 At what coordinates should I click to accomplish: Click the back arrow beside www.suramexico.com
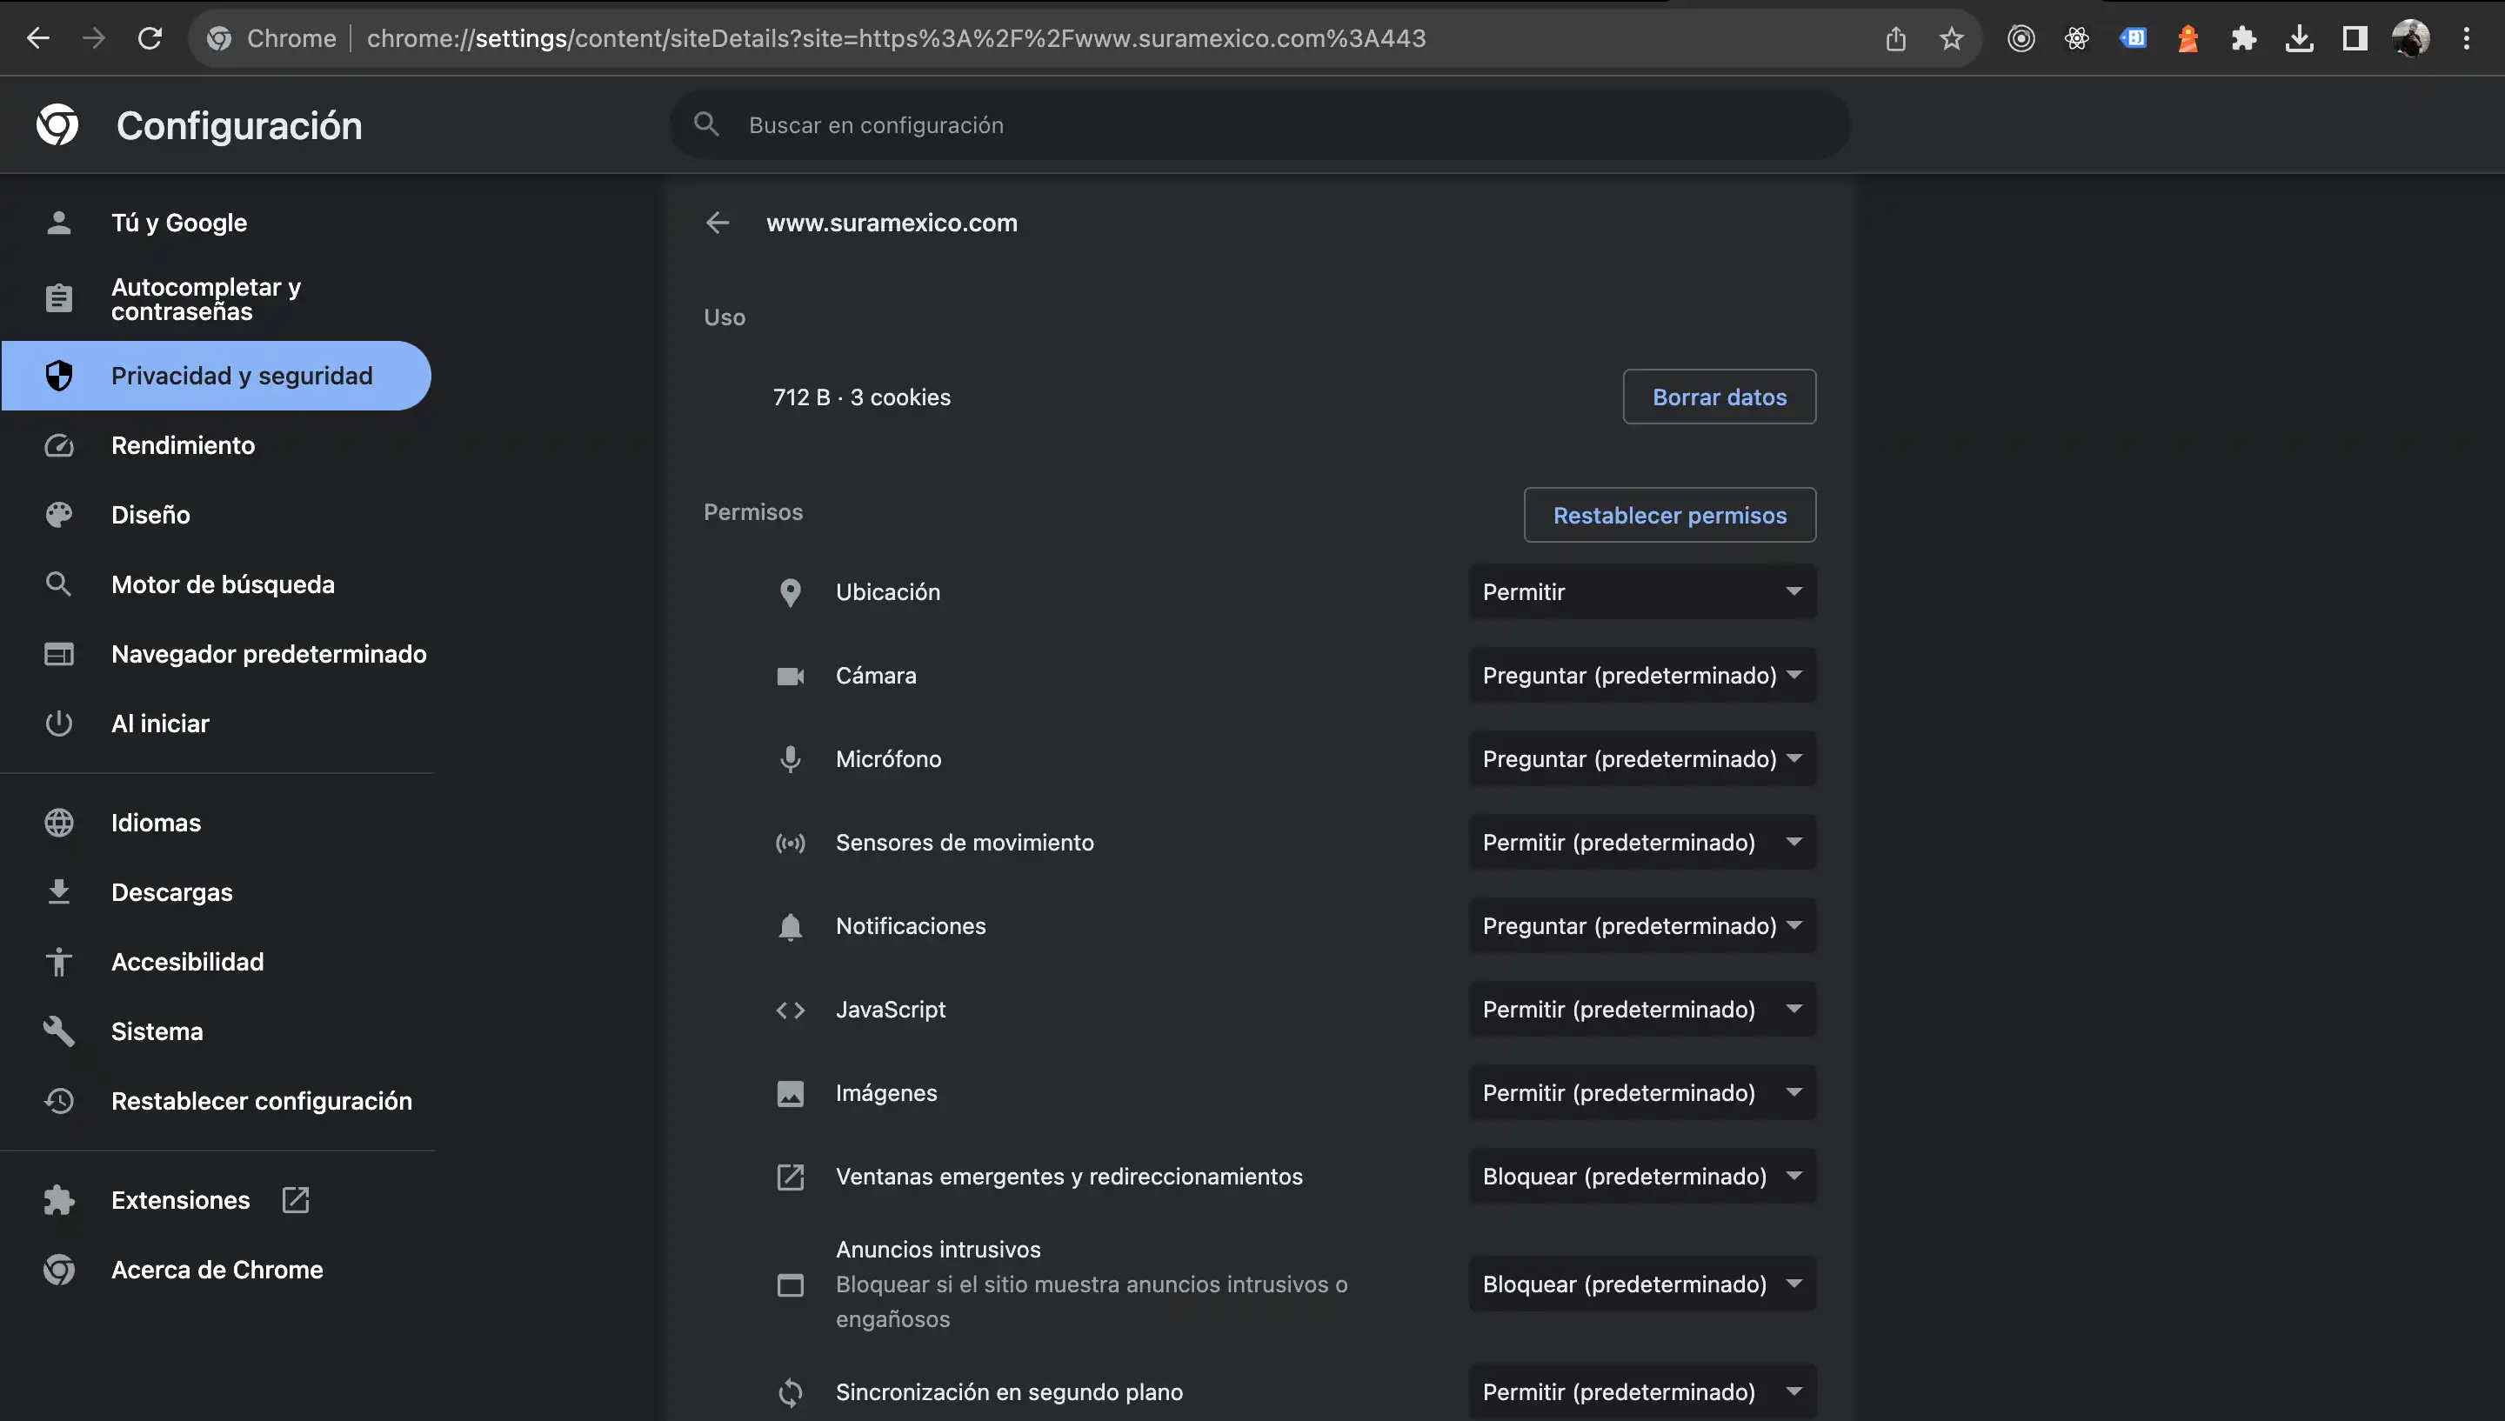[718, 223]
